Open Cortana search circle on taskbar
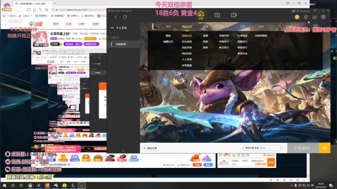 click(13, 185)
